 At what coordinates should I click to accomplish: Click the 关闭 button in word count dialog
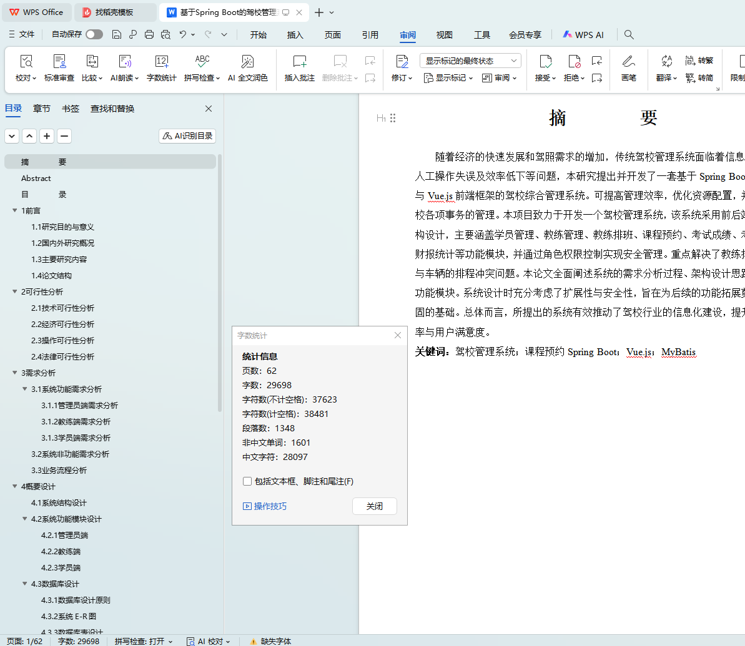374,506
